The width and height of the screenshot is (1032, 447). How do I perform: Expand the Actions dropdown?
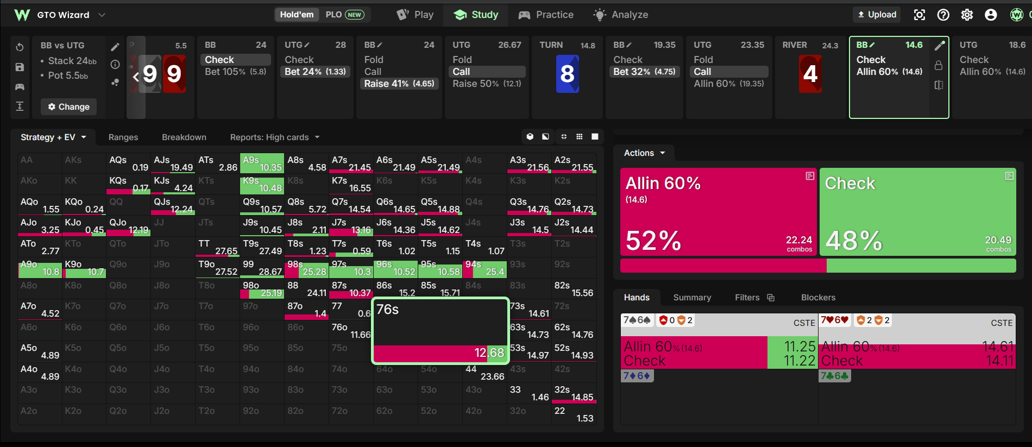pos(644,153)
